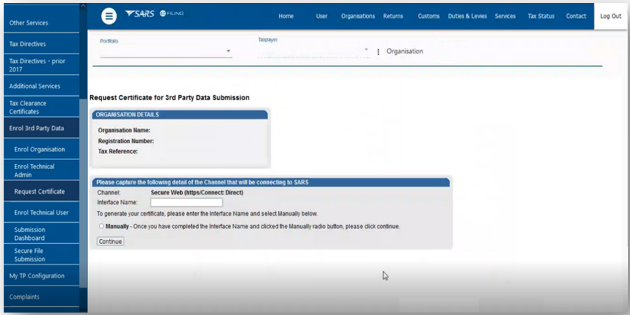Viewport: 630px width, 315px height.
Task: Click the 'Tax Reference:' label
Action: (x=118, y=151)
